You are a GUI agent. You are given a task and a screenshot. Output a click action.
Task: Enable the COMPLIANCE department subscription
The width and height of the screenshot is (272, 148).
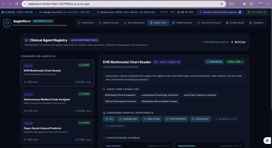coord(115,126)
